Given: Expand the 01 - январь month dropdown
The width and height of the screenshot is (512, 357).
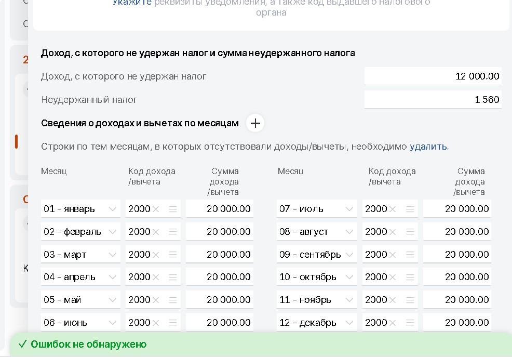Looking at the screenshot, I should (x=80, y=209).
